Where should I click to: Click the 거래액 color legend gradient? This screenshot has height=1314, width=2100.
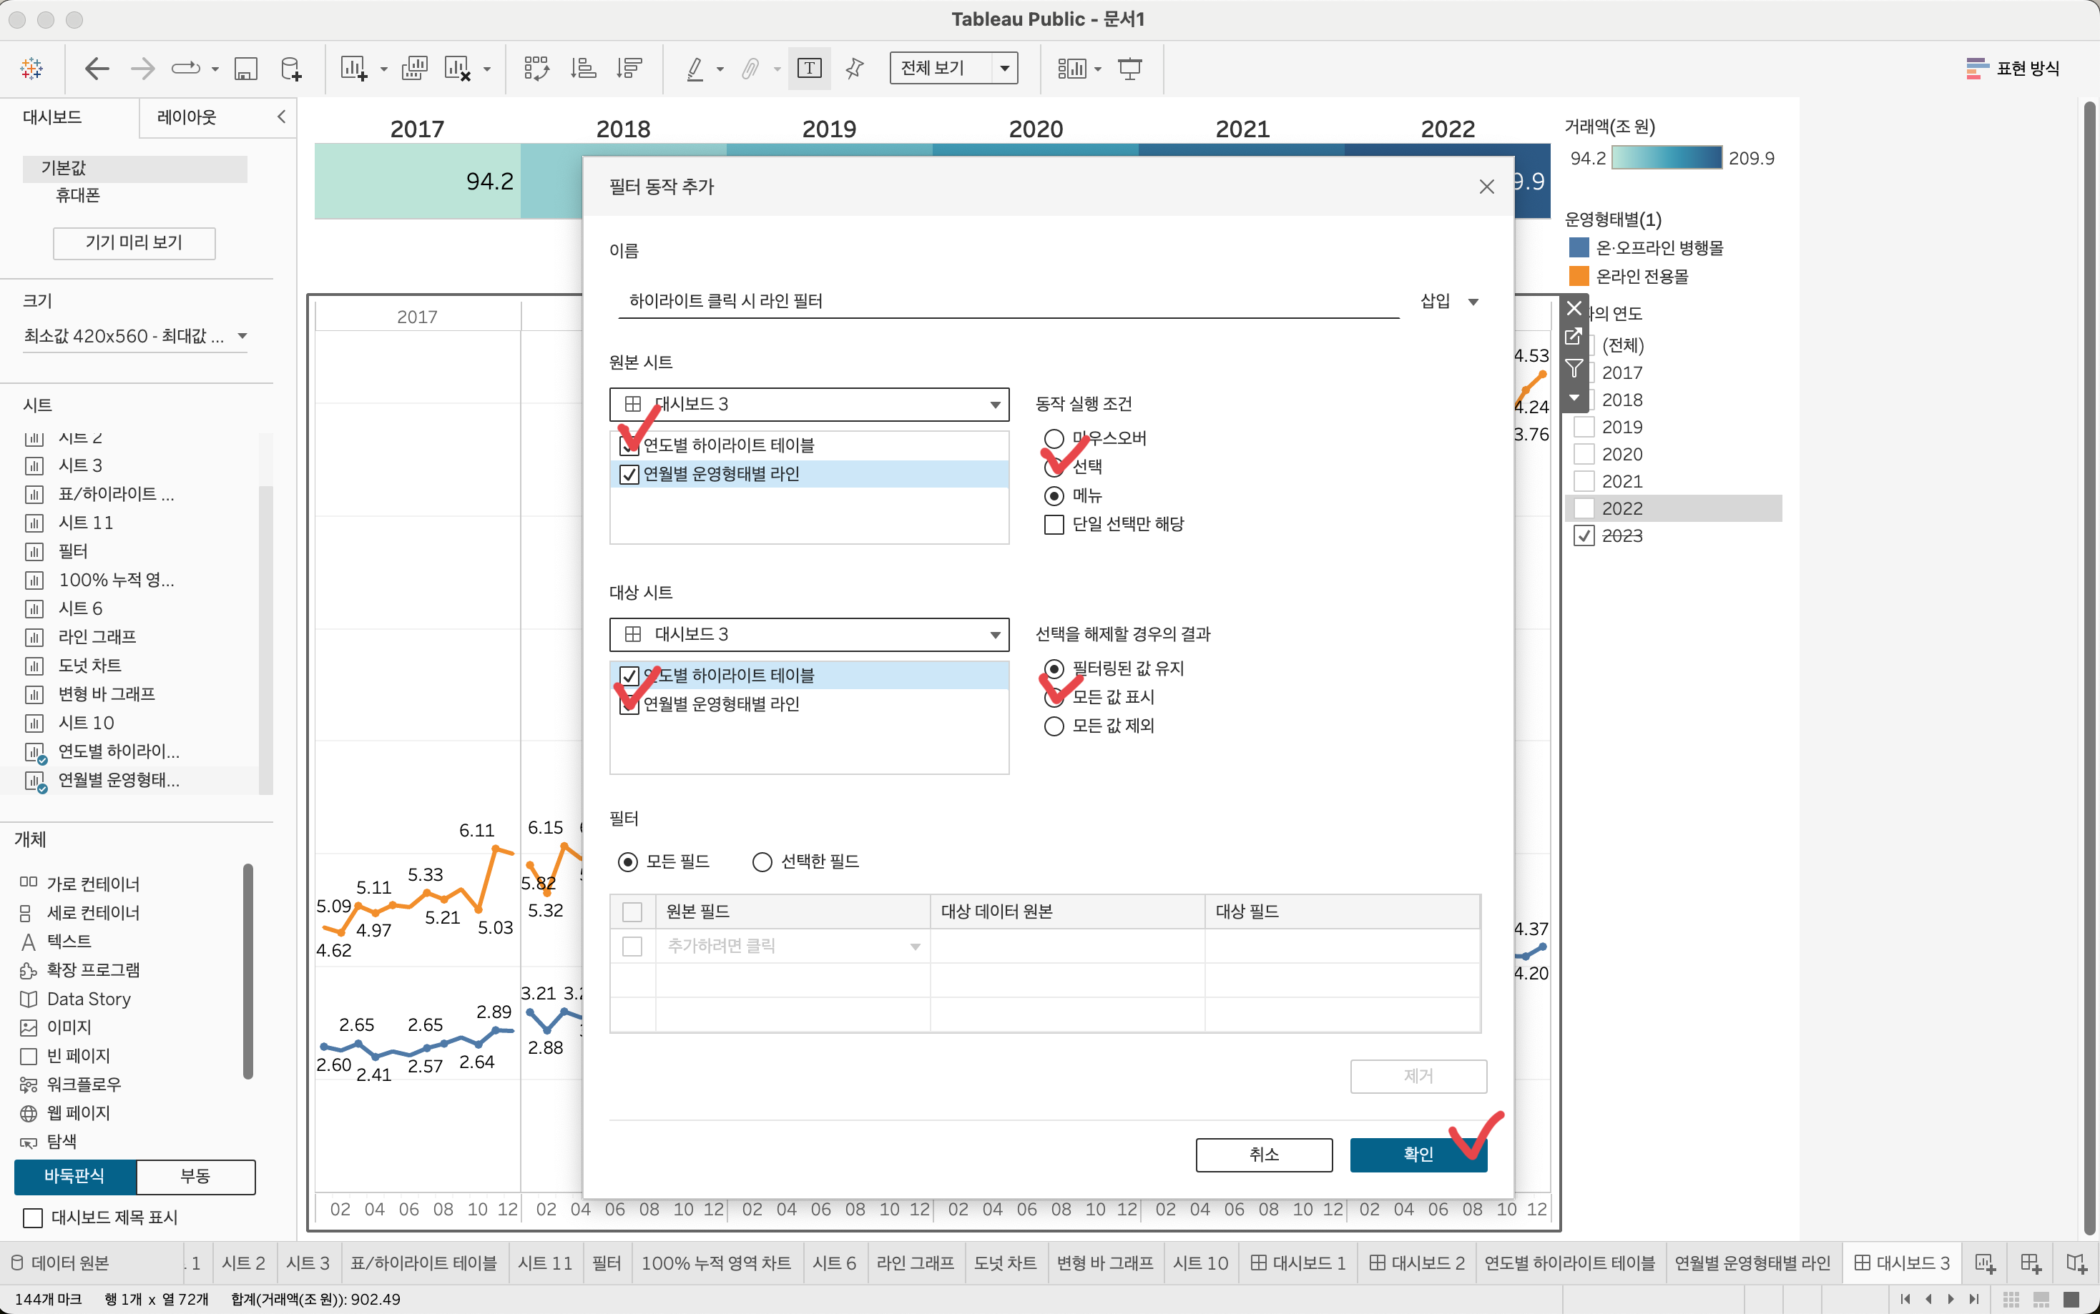click(x=1667, y=158)
